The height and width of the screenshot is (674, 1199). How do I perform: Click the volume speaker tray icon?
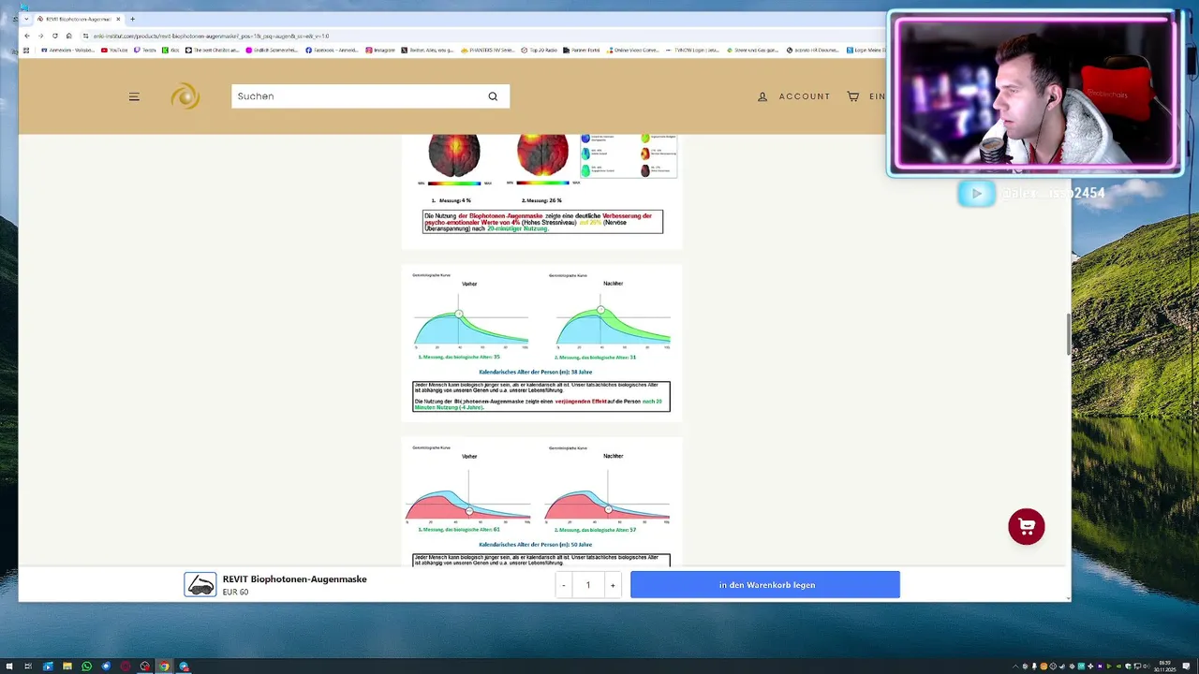1146,667
